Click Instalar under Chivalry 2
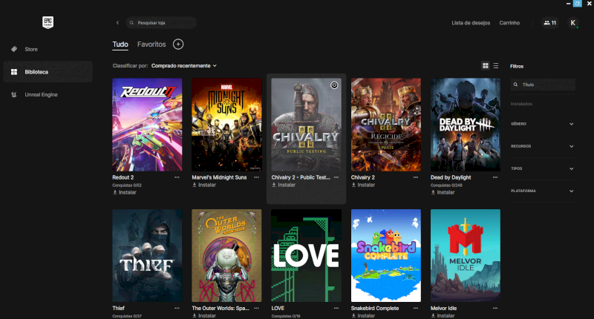The image size is (594, 319). pos(363,185)
